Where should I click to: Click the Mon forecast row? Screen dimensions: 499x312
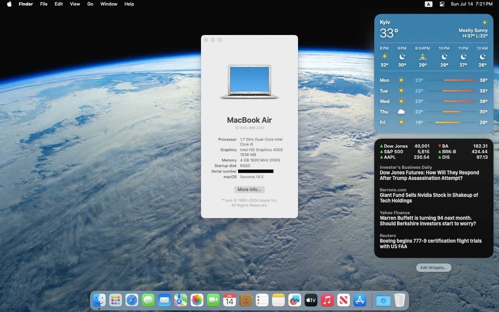(434, 80)
